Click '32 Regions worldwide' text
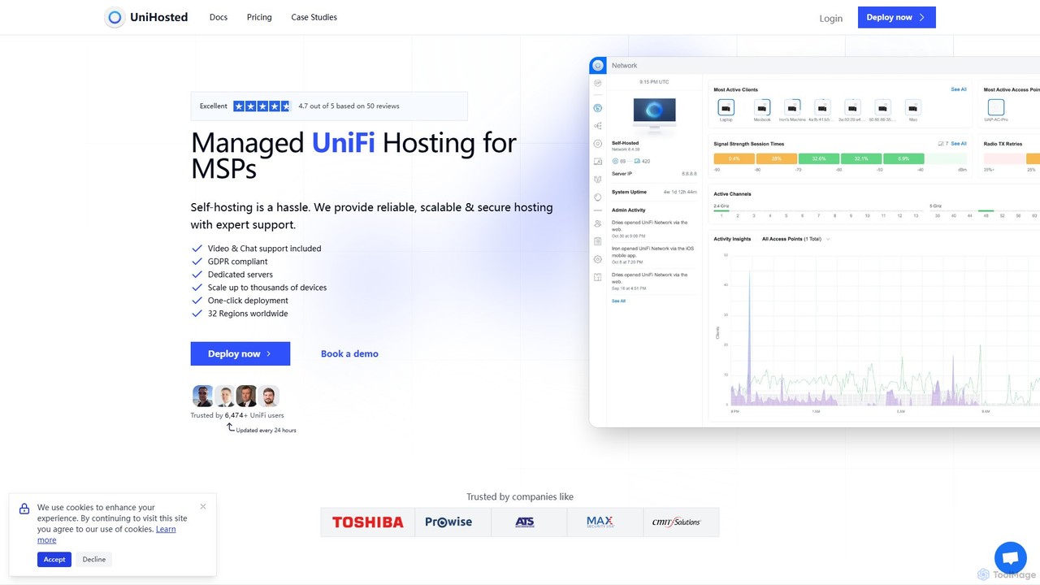Image resolution: width=1040 pixels, height=585 pixels. click(248, 314)
